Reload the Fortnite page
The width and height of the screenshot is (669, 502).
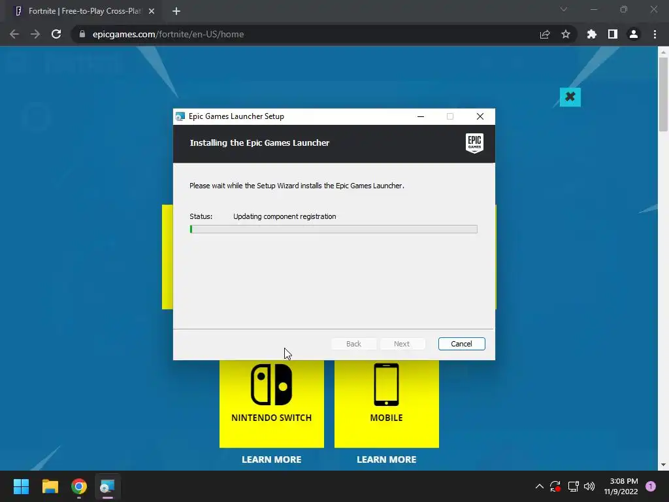[x=56, y=34]
